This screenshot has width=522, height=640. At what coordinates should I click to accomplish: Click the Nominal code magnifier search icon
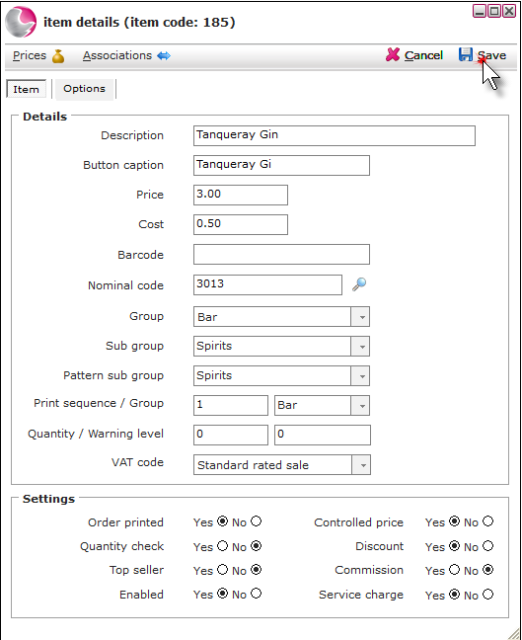tap(359, 284)
